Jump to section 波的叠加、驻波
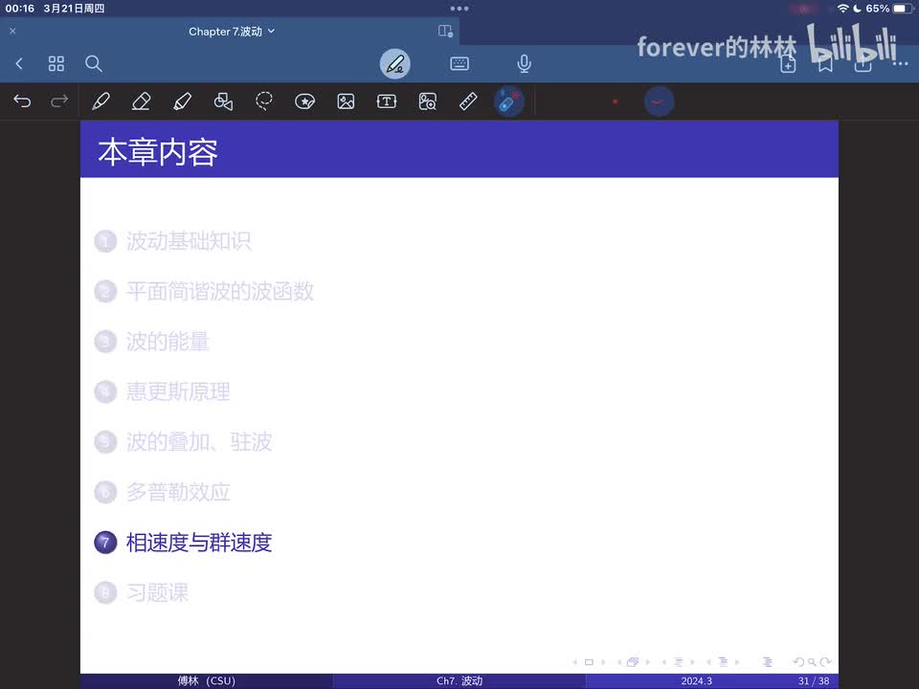Viewport: 919px width, 689px height. pos(199,442)
